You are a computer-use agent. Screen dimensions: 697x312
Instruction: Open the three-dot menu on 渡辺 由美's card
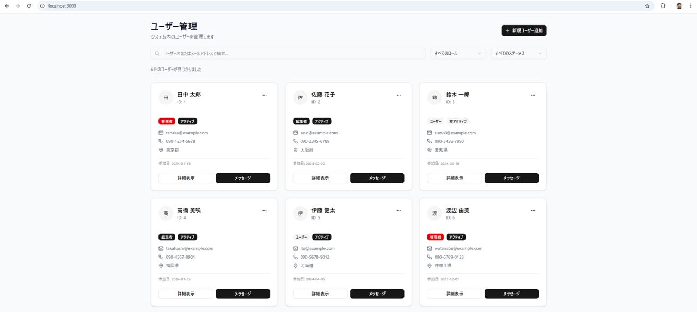533,211
